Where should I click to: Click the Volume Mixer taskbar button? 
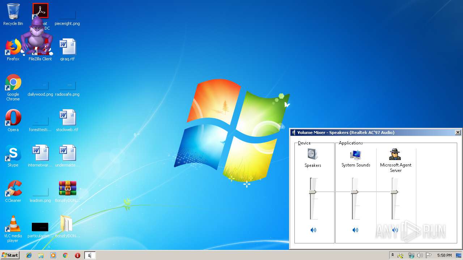point(90,255)
